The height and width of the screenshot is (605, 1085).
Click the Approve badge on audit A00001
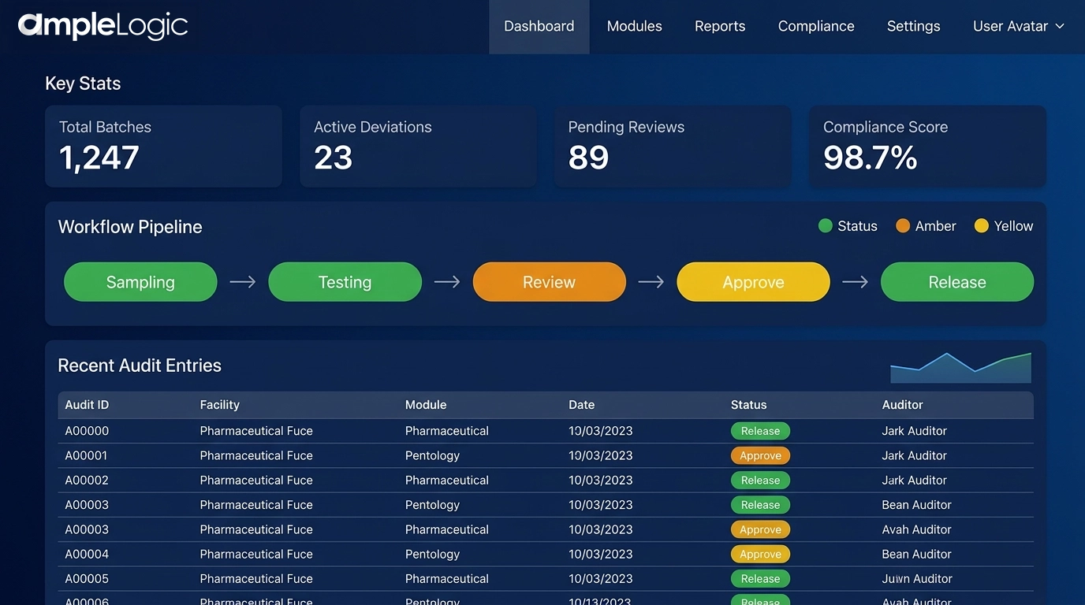pos(760,455)
